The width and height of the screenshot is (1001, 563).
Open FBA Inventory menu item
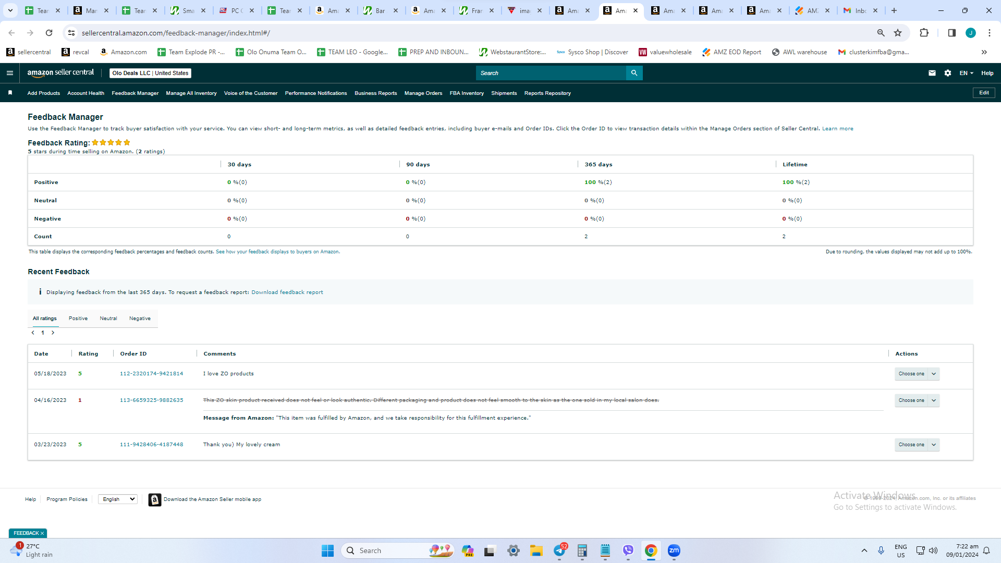point(467,93)
